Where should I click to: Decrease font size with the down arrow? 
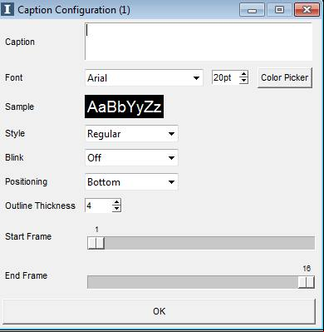click(243, 81)
